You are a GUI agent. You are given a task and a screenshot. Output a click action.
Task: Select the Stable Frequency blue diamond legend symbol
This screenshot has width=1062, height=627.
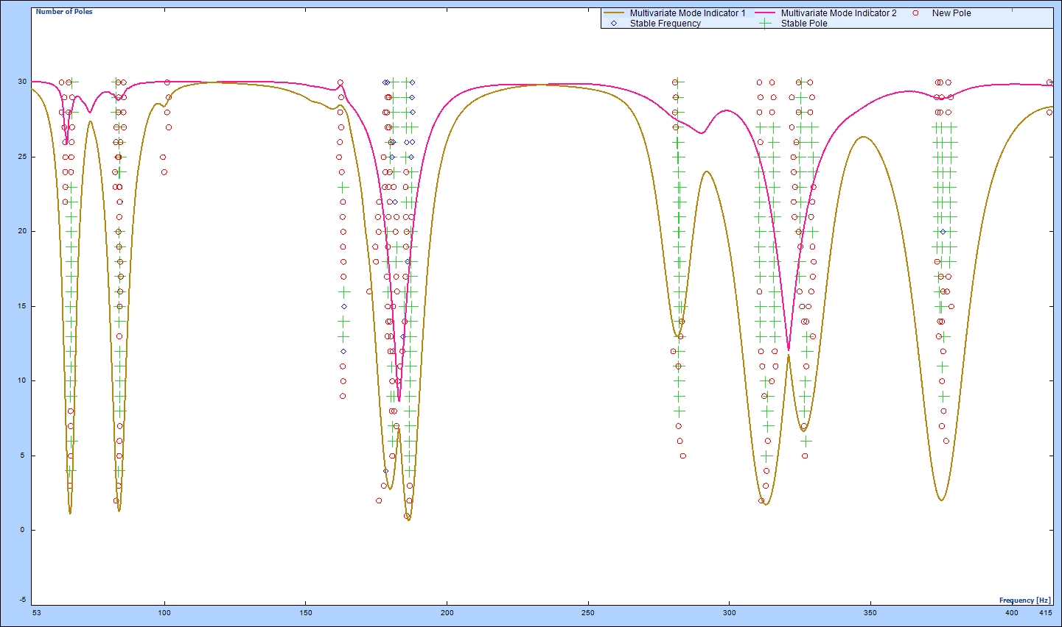614,24
